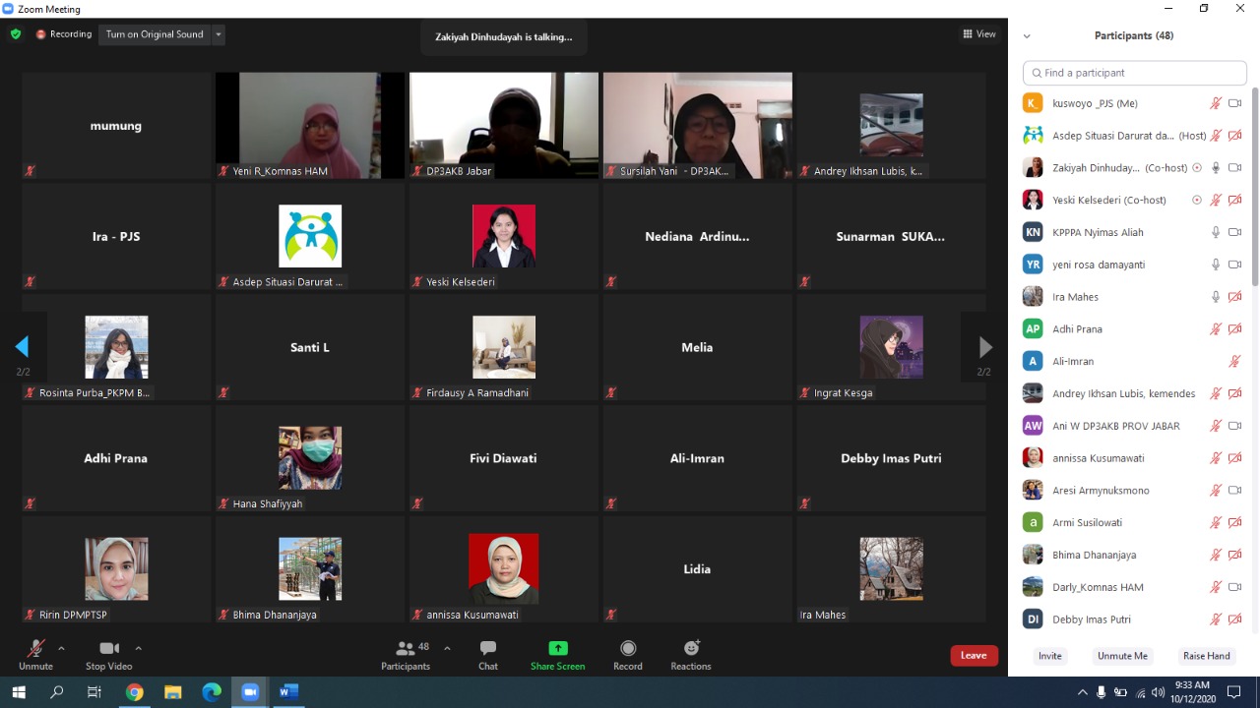Toggle the Stop Video camera button
The height and width of the screenshot is (708, 1260).
(109, 648)
